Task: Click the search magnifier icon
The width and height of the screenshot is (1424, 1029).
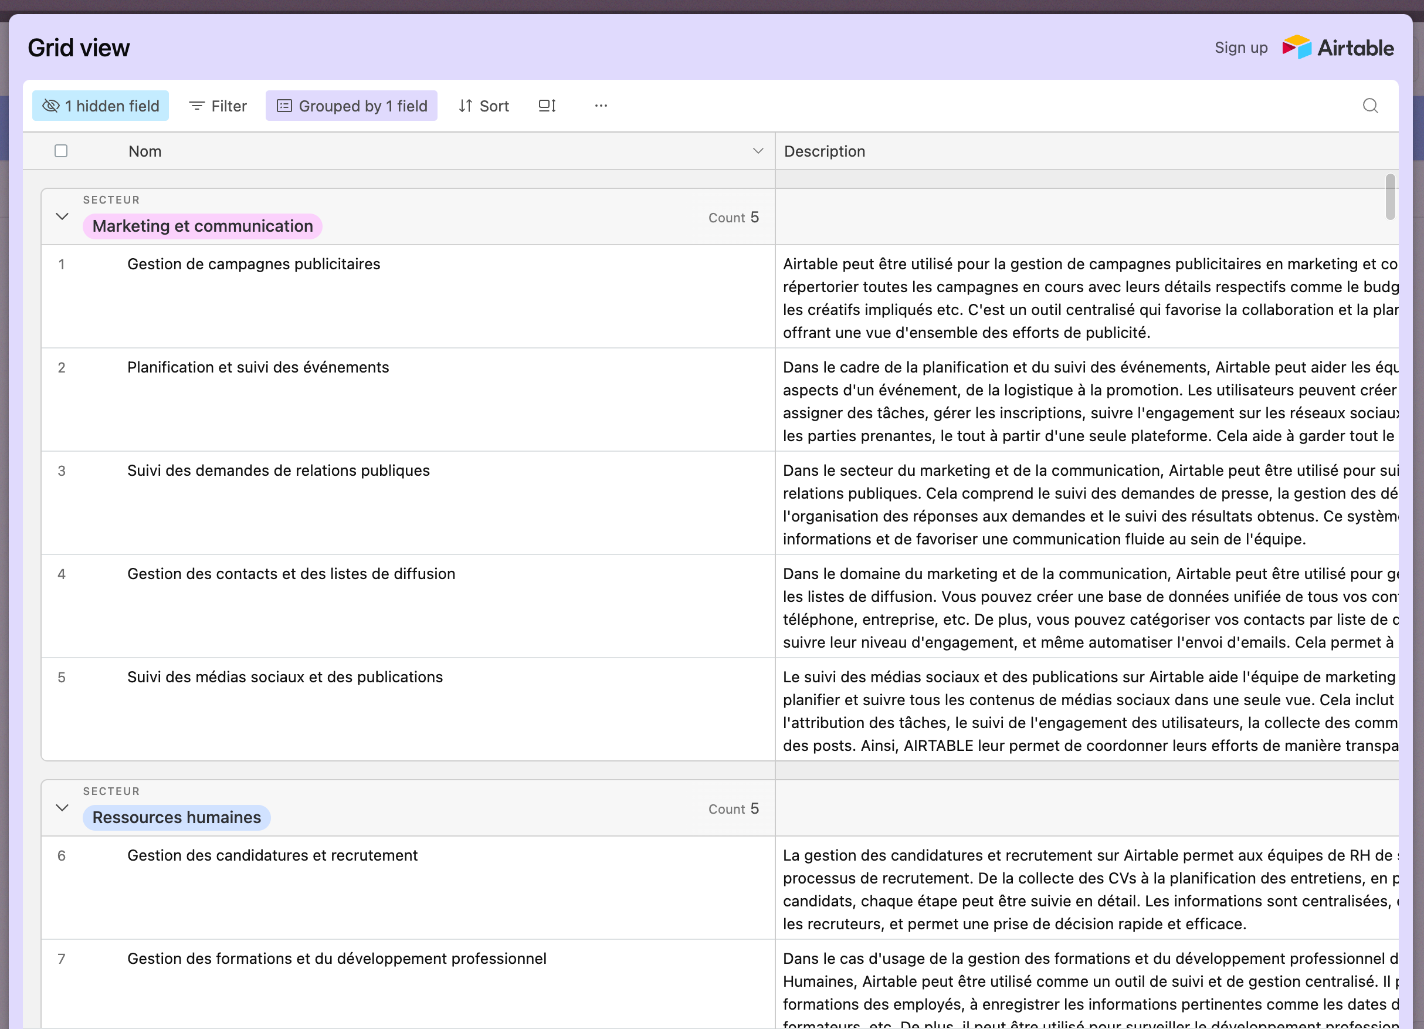Action: (1370, 106)
